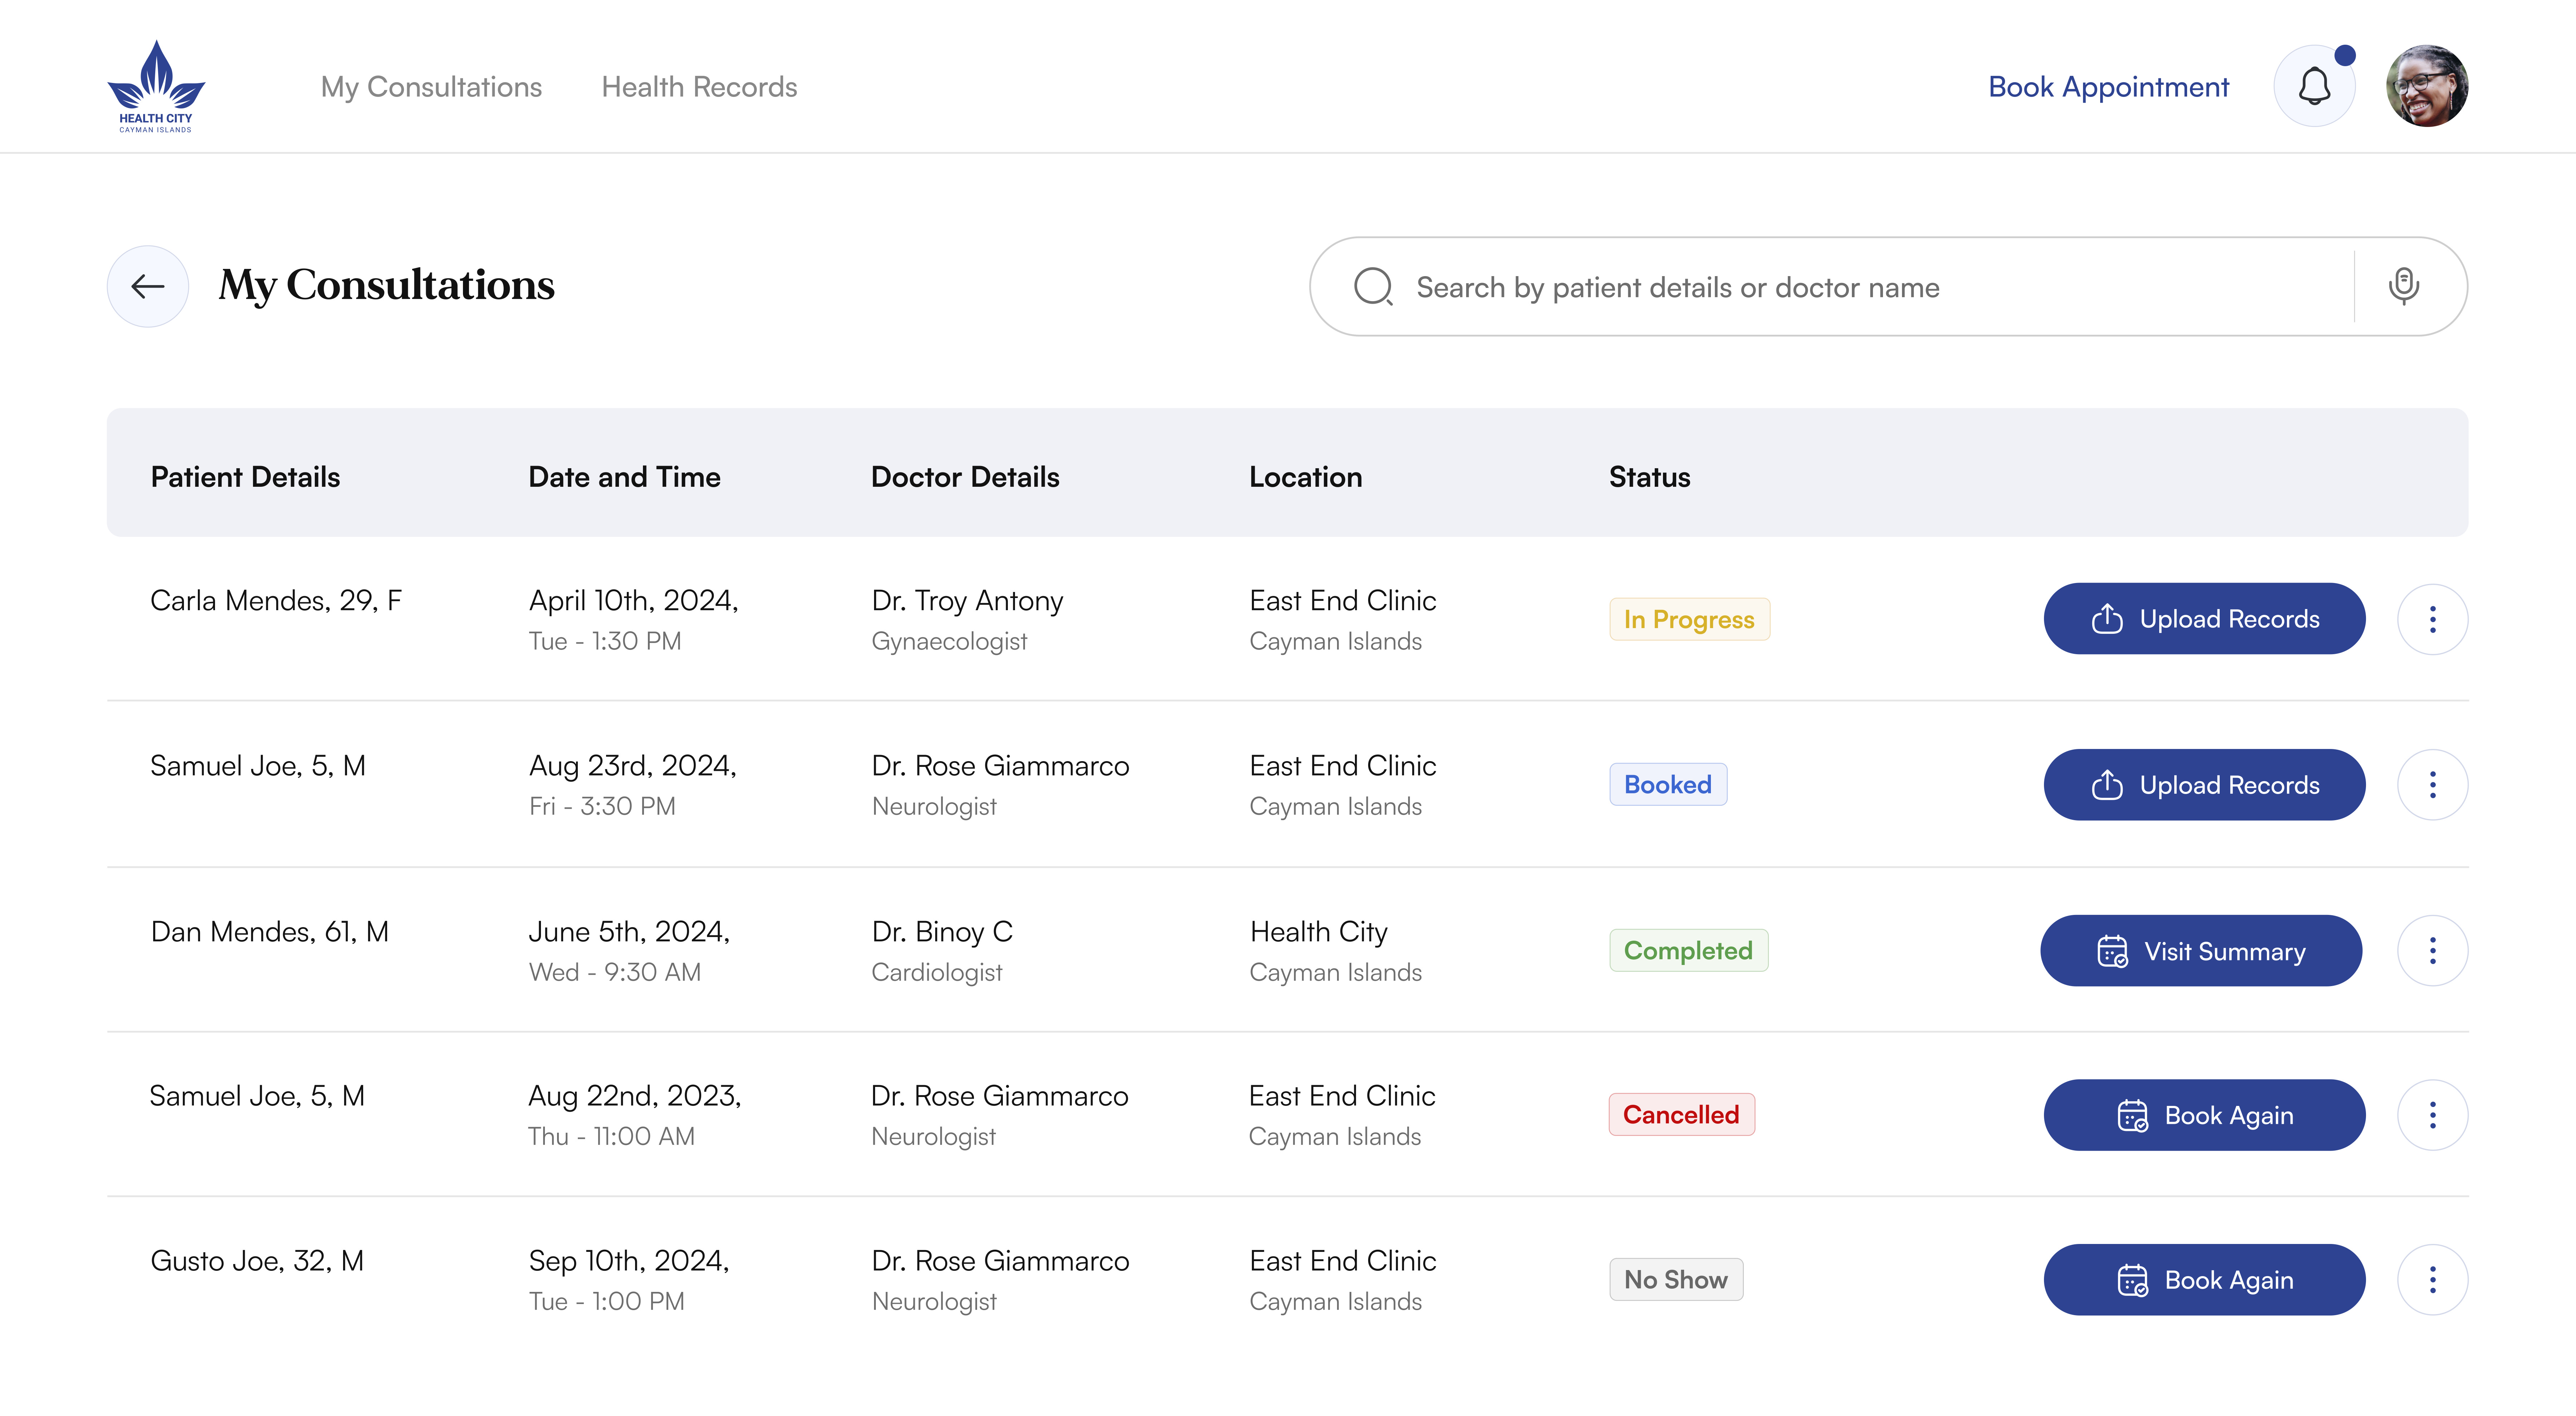Screen dimensions: 2576x1416
Task: Open more options for Gusto Joe row
Action: click(2432, 1280)
